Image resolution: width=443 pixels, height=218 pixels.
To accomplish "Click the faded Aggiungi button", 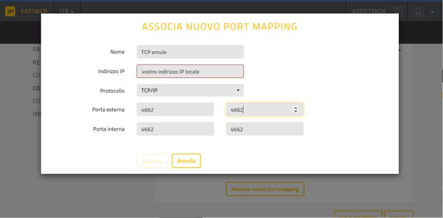I will 153,161.
